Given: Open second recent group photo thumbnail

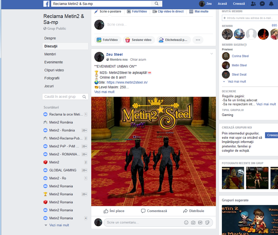Looking at the screenshot, I should (x=257, y=178).
